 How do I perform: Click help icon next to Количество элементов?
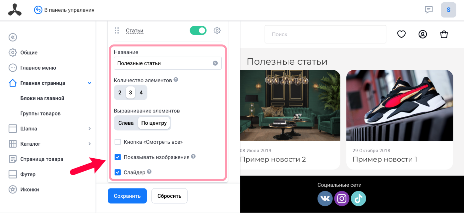[176, 80]
